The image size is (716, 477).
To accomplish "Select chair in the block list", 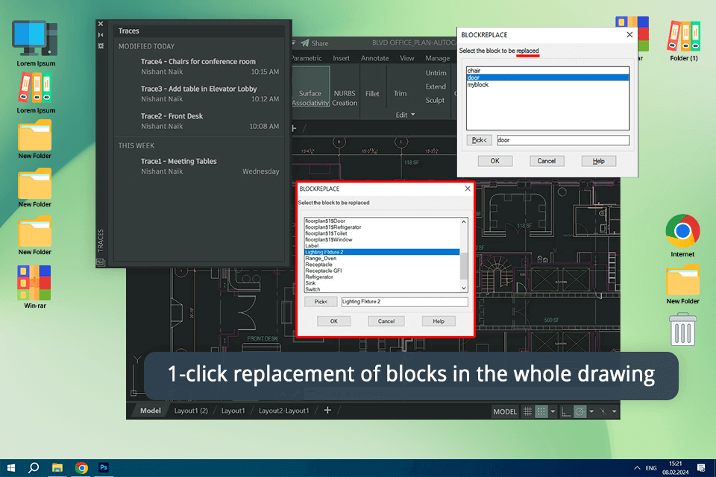I will click(547, 70).
